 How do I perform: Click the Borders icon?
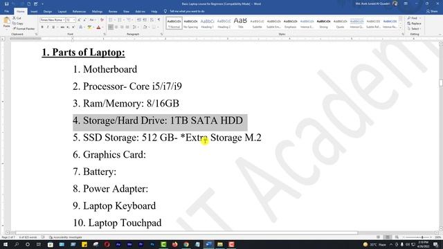(154, 27)
